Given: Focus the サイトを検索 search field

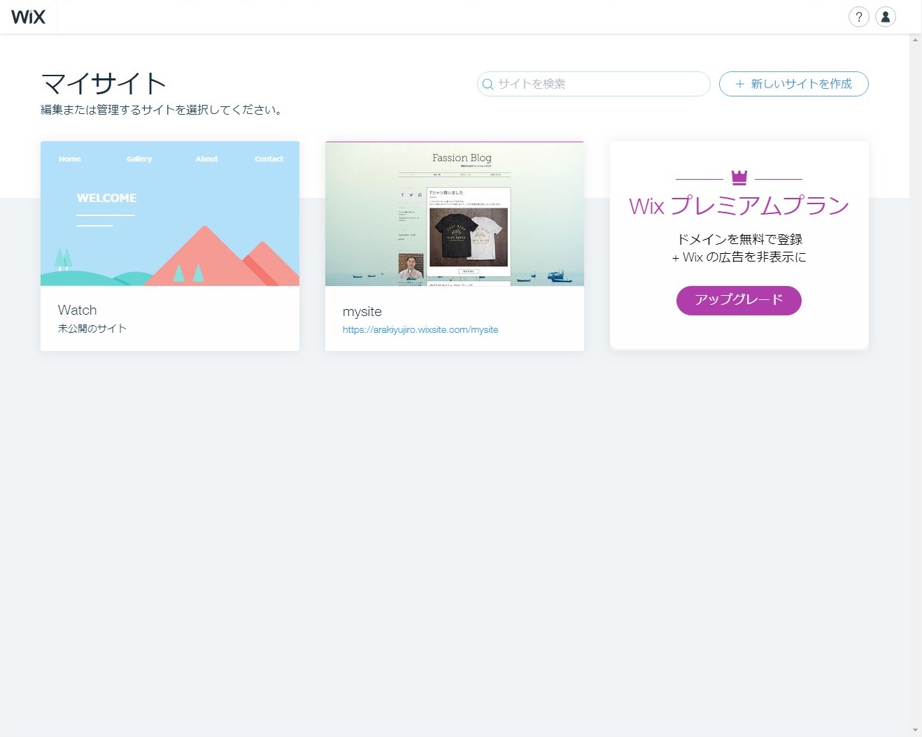Looking at the screenshot, I should 593,84.
